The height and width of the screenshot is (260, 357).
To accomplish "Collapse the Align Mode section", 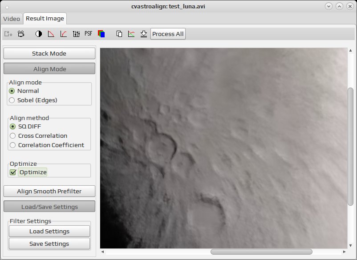I will pyautogui.click(x=49, y=68).
